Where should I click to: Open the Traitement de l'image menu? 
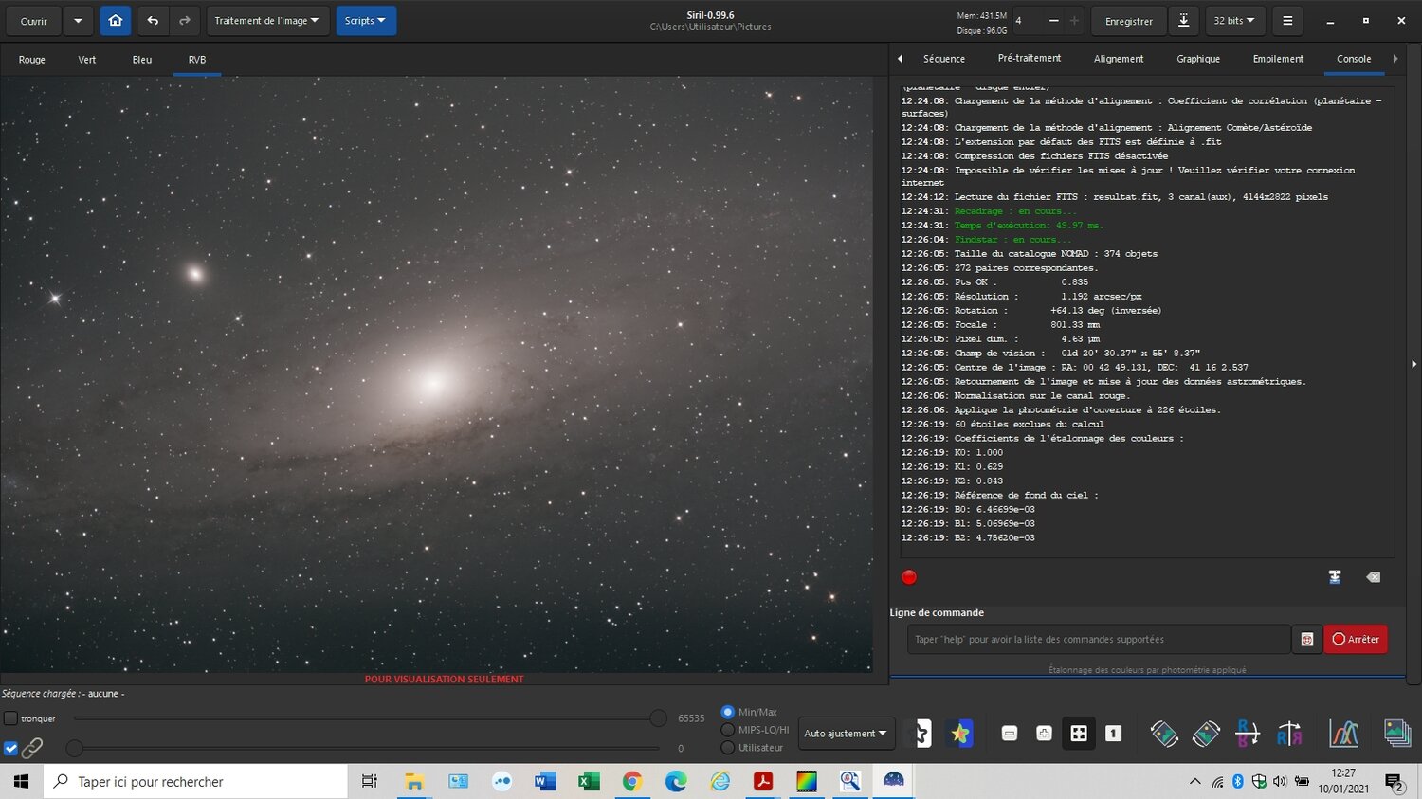click(x=266, y=20)
